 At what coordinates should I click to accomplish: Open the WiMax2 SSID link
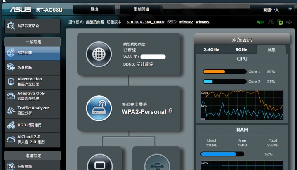coord(186,22)
